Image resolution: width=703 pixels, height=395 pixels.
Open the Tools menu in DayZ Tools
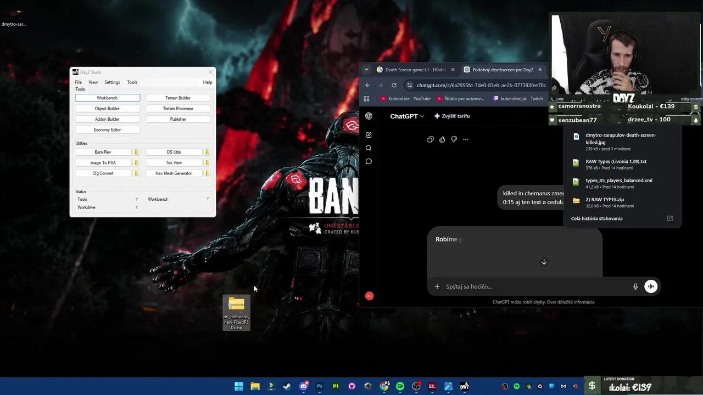click(132, 82)
